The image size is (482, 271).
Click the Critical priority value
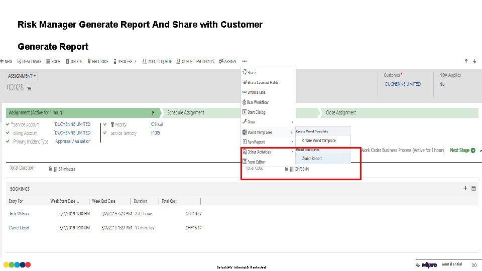(x=157, y=124)
